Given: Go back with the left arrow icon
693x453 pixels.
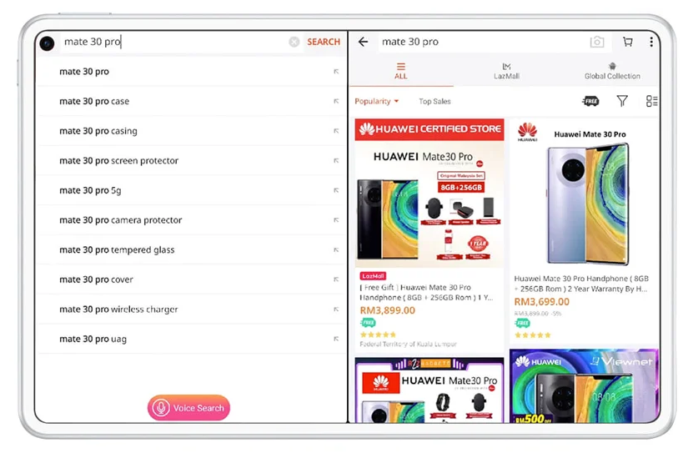Looking at the screenshot, I should pyautogui.click(x=364, y=42).
